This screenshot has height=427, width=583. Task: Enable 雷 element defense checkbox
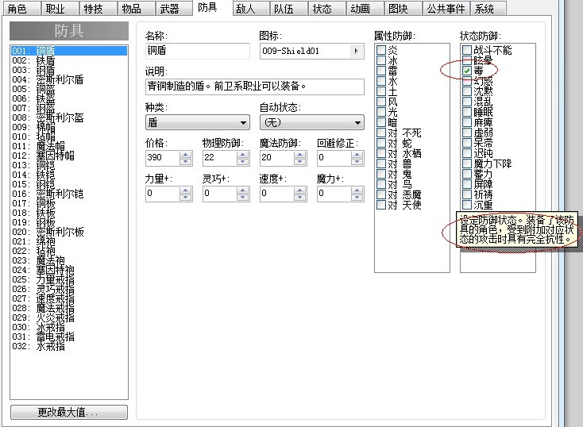[x=381, y=71]
